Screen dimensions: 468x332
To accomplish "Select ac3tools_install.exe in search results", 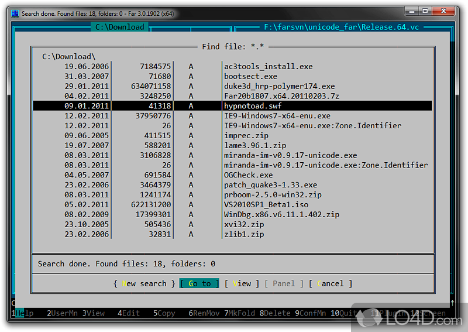I will click(268, 66).
